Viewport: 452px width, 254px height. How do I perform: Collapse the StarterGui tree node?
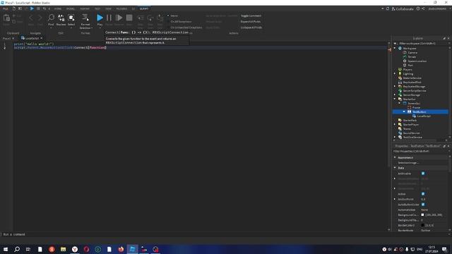pos(395,99)
